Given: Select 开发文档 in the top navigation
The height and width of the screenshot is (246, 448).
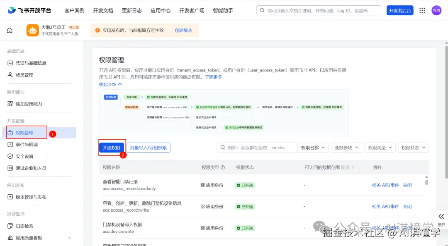Looking at the screenshot, I should click(103, 10).
